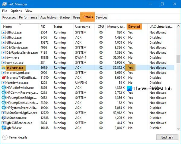Click the End task button

point(167,137)
